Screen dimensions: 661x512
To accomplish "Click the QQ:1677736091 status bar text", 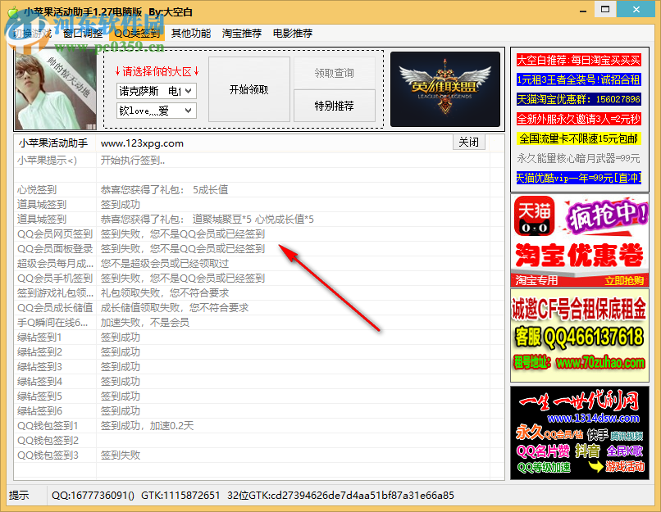I will tap(93, 495).
